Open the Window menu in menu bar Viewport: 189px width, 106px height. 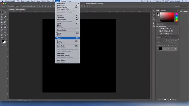63,1
